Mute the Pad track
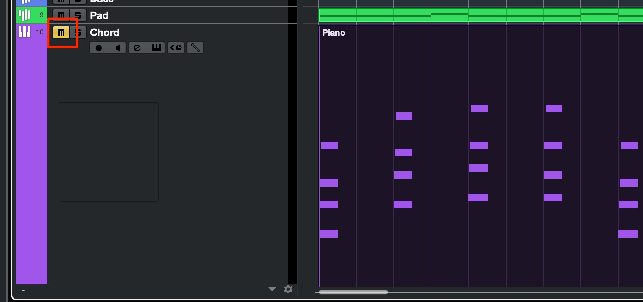 (x=61, y=15)
